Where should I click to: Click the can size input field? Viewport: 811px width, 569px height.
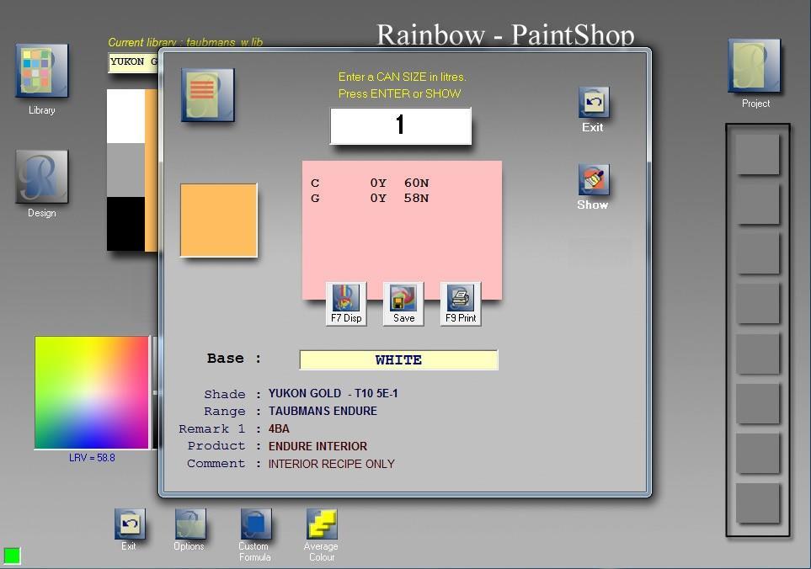400,125
